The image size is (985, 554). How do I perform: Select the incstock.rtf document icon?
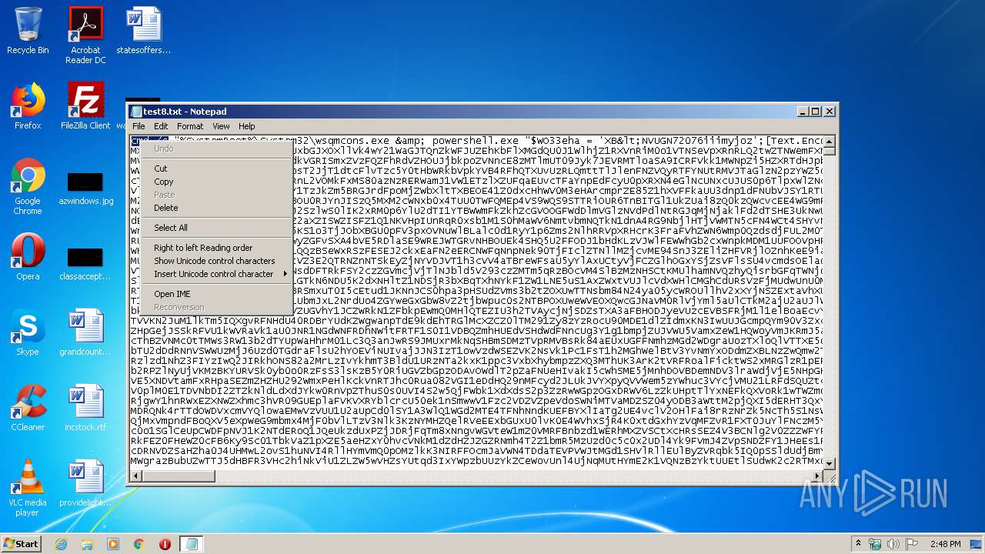point(85,408)
